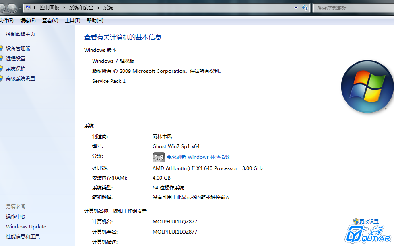Click the Back navigation arrow button
The image size is (394, 246).
pyautogui.click(x=2, y=8)
